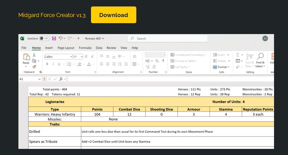This screenshot has height=155, width=288.
Task: Toggle Bold formatting
Action: (47, 64)
